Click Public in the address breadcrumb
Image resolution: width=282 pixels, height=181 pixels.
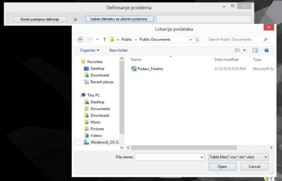tap(127, 39)
